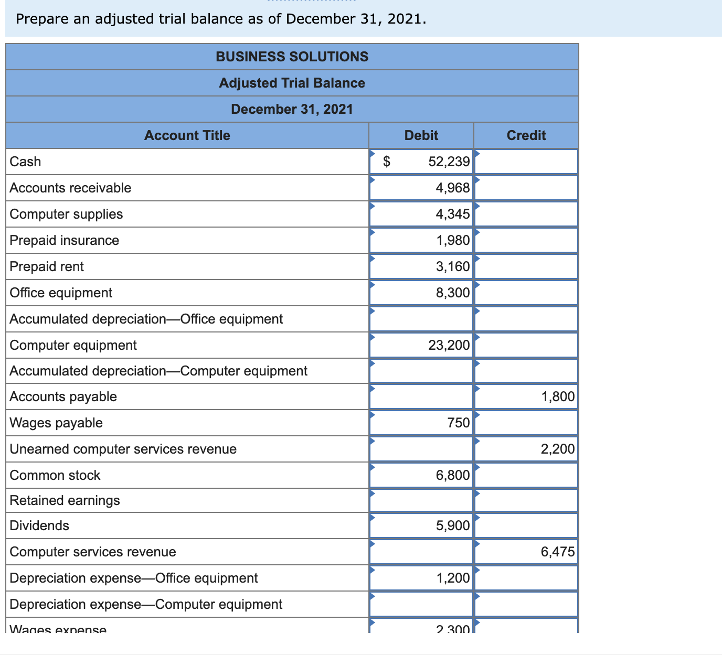Click Accumulated depreciation—Office equipment debit field
The height and width of the screenshot is (655, 722).
(x=421, y=319)
